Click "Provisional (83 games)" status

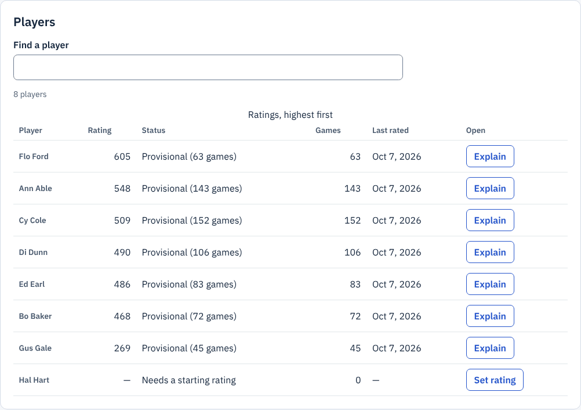tap(189, 284)
